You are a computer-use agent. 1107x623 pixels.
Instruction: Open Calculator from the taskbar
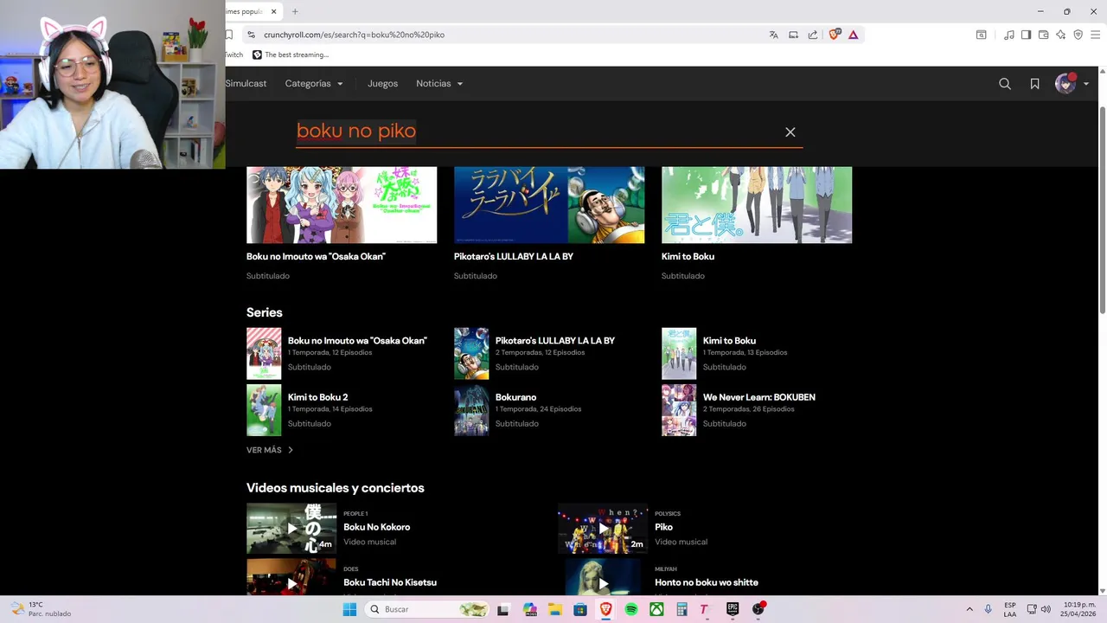(681, 609)
